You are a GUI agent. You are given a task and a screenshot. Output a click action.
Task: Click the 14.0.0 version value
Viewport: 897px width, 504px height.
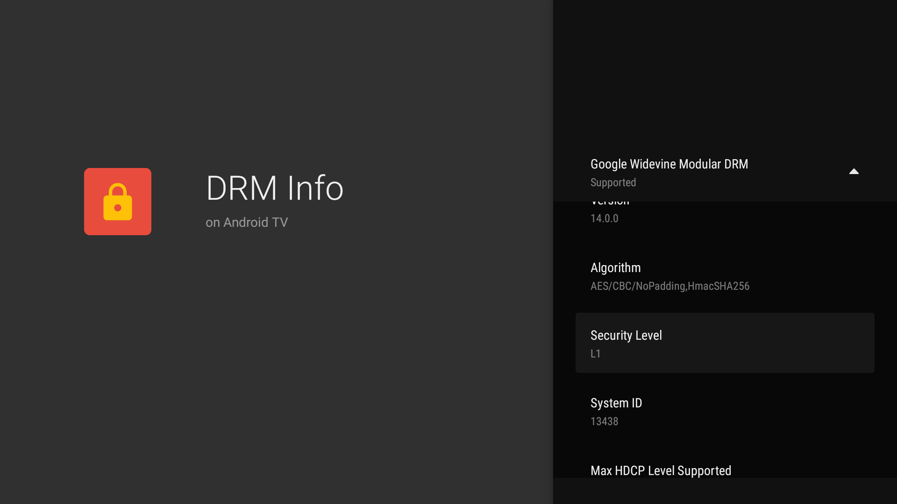[604, 218]
